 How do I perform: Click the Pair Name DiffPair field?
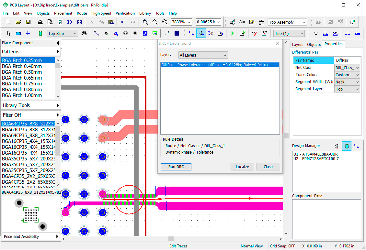pos(347,60)
